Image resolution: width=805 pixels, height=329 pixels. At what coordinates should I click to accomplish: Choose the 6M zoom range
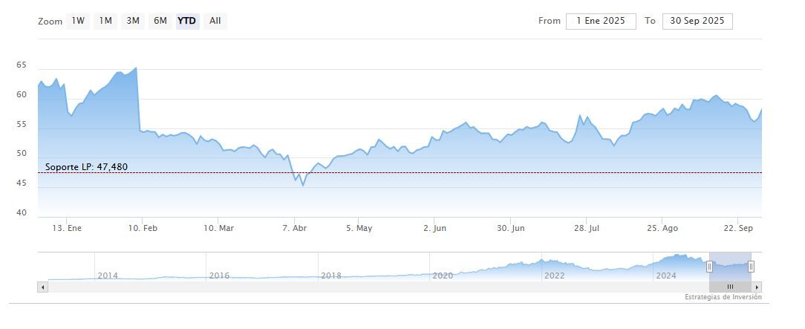coord(160,21)
